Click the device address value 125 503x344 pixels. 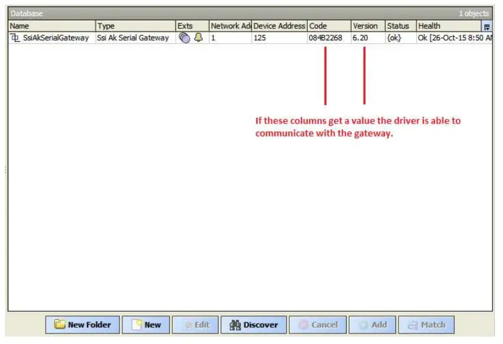(279, 38)
